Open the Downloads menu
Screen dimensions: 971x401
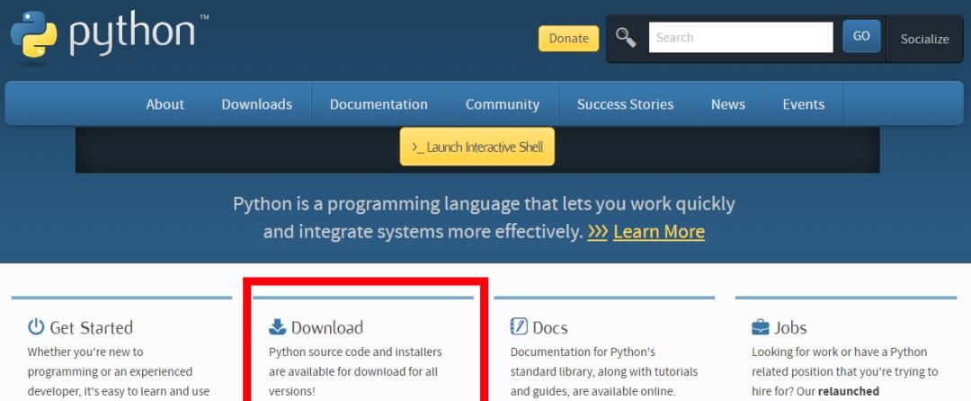tap(257, 104)
